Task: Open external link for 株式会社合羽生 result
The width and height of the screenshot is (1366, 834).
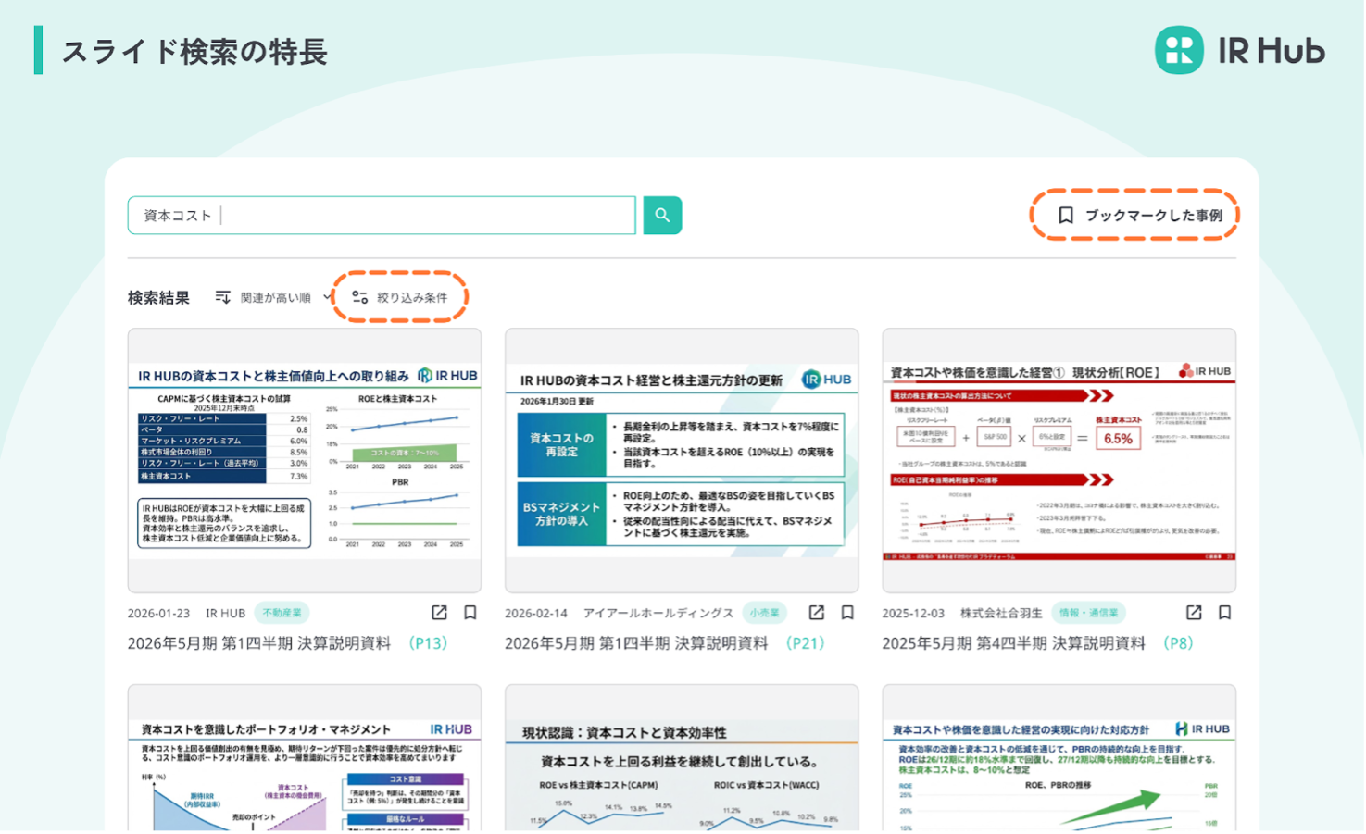Action: 1194,613
